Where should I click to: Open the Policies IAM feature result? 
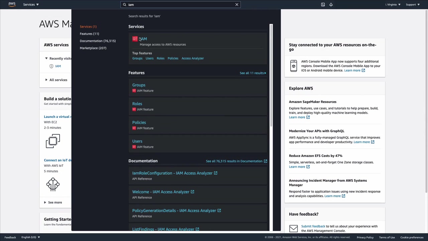139,123
